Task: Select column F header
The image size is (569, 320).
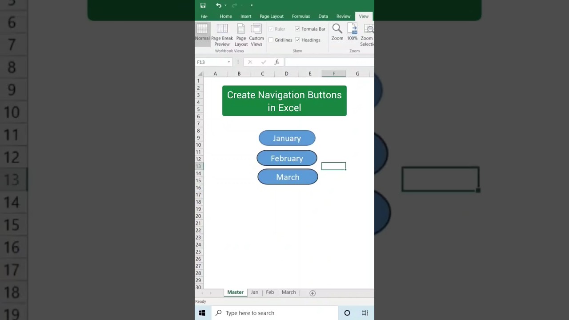Action: [x=334, y=74]
